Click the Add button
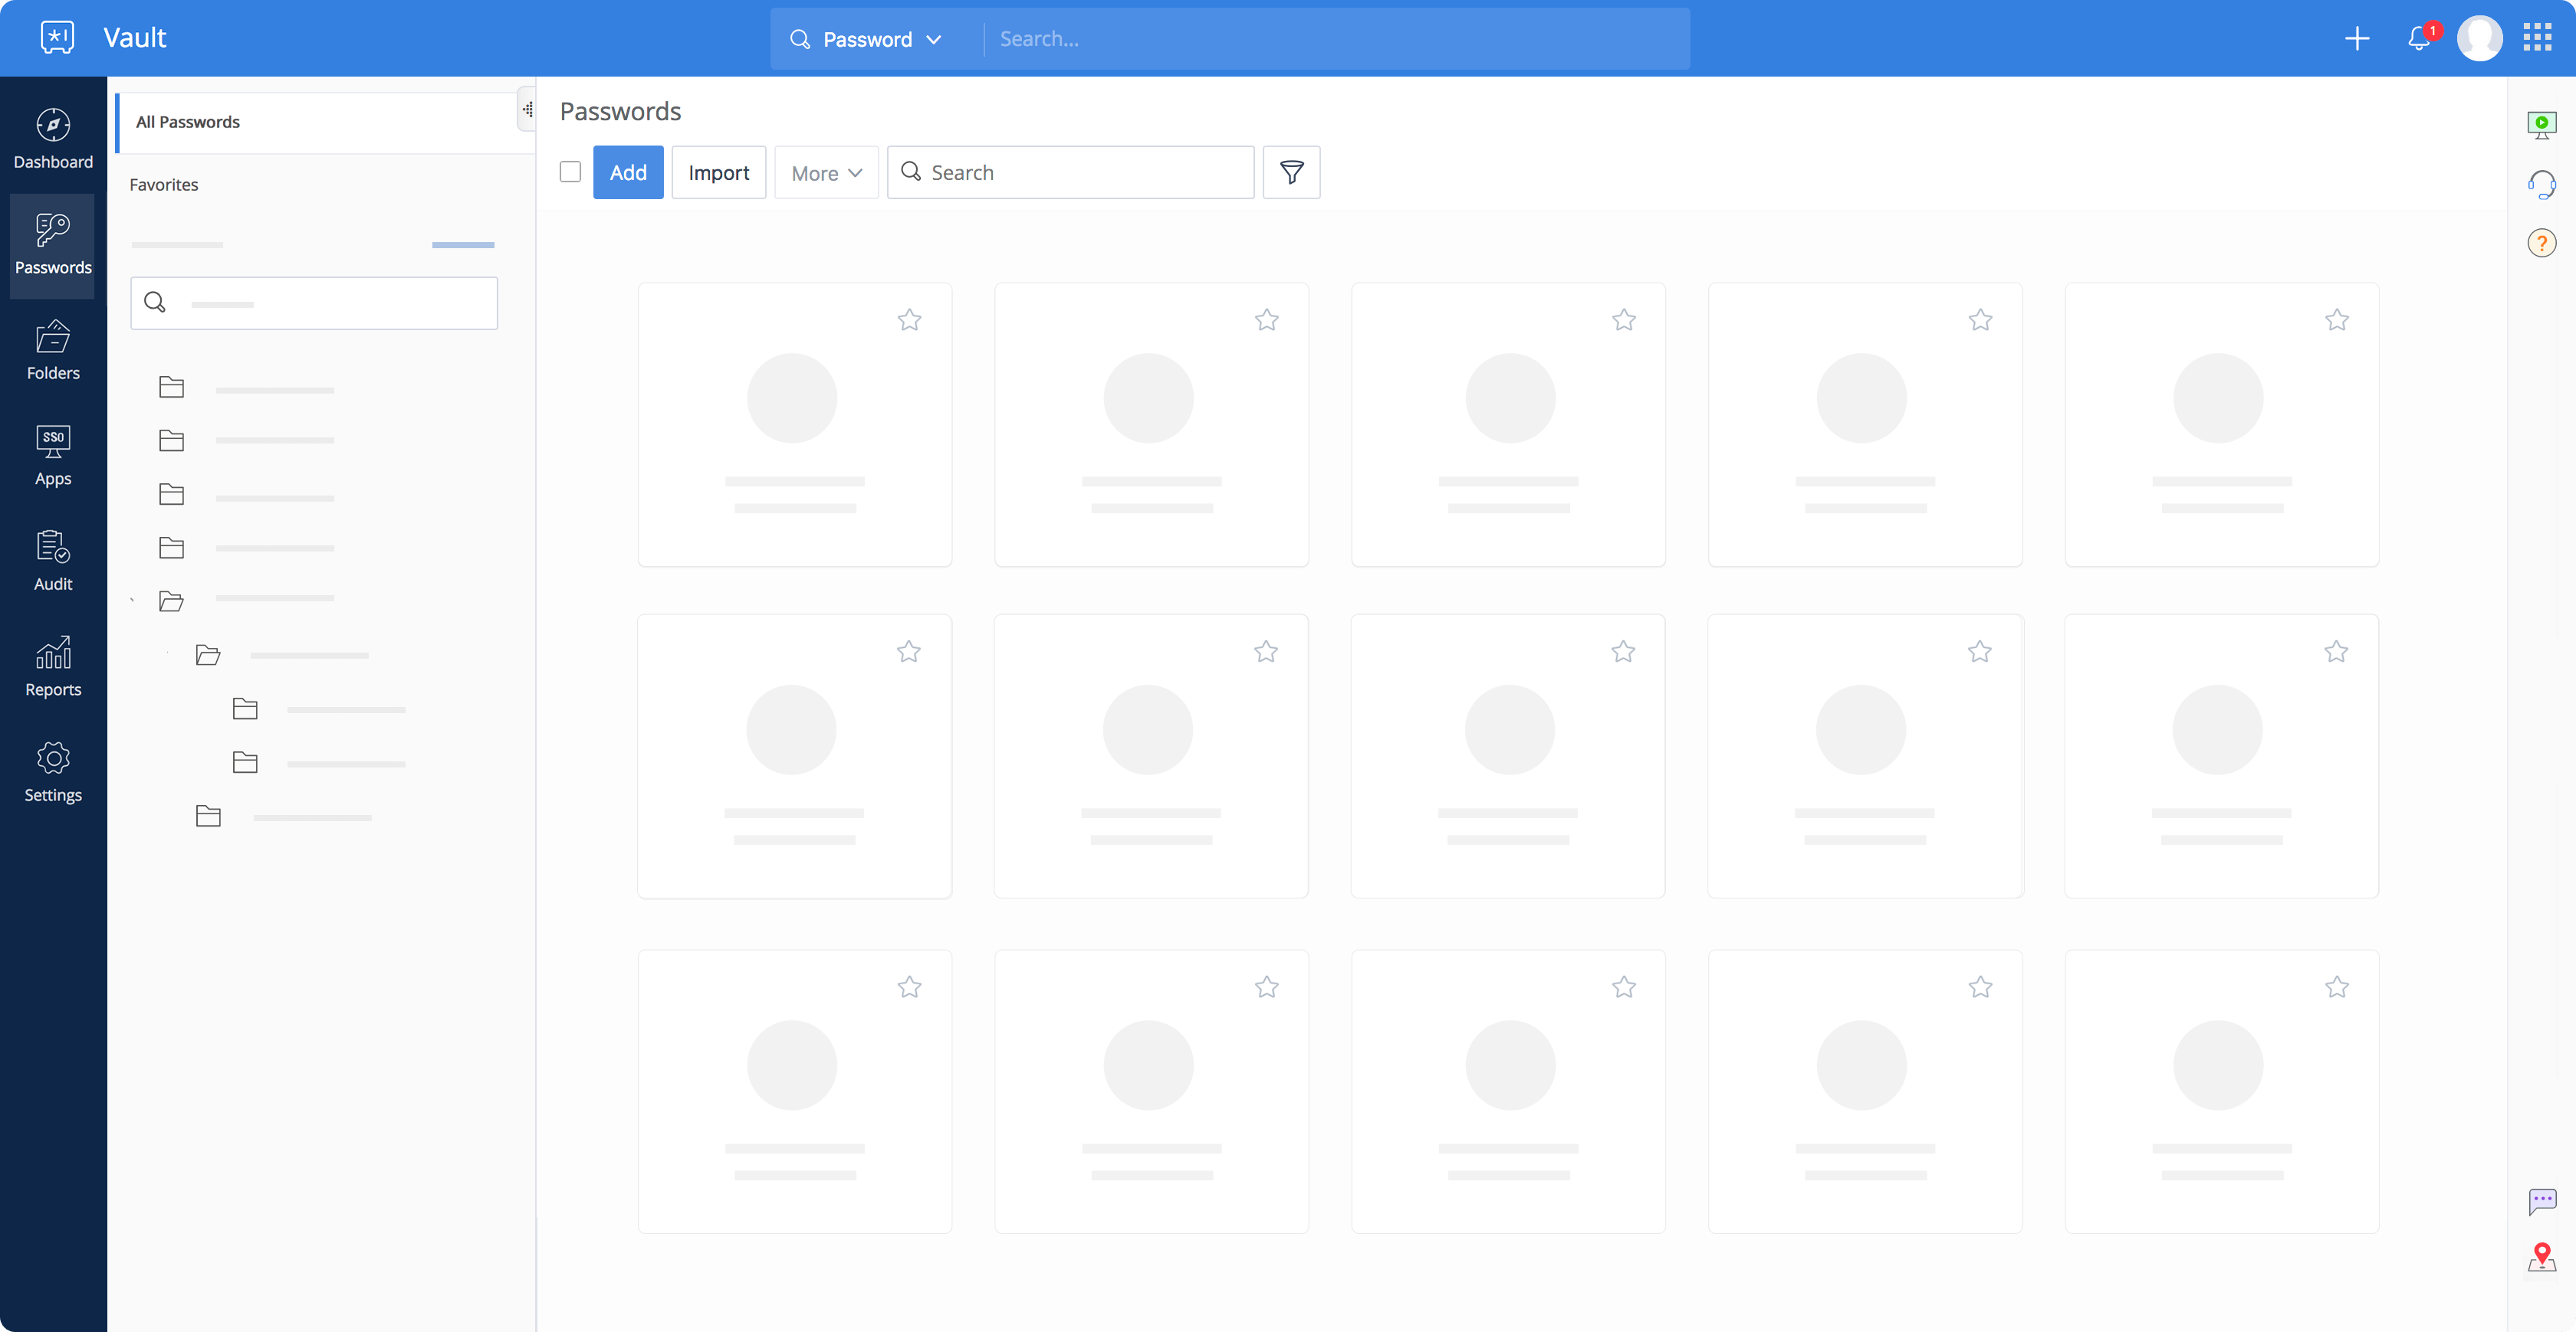Image resolution: width=2576 pixels, height=1332 pixels. [628, 172]
